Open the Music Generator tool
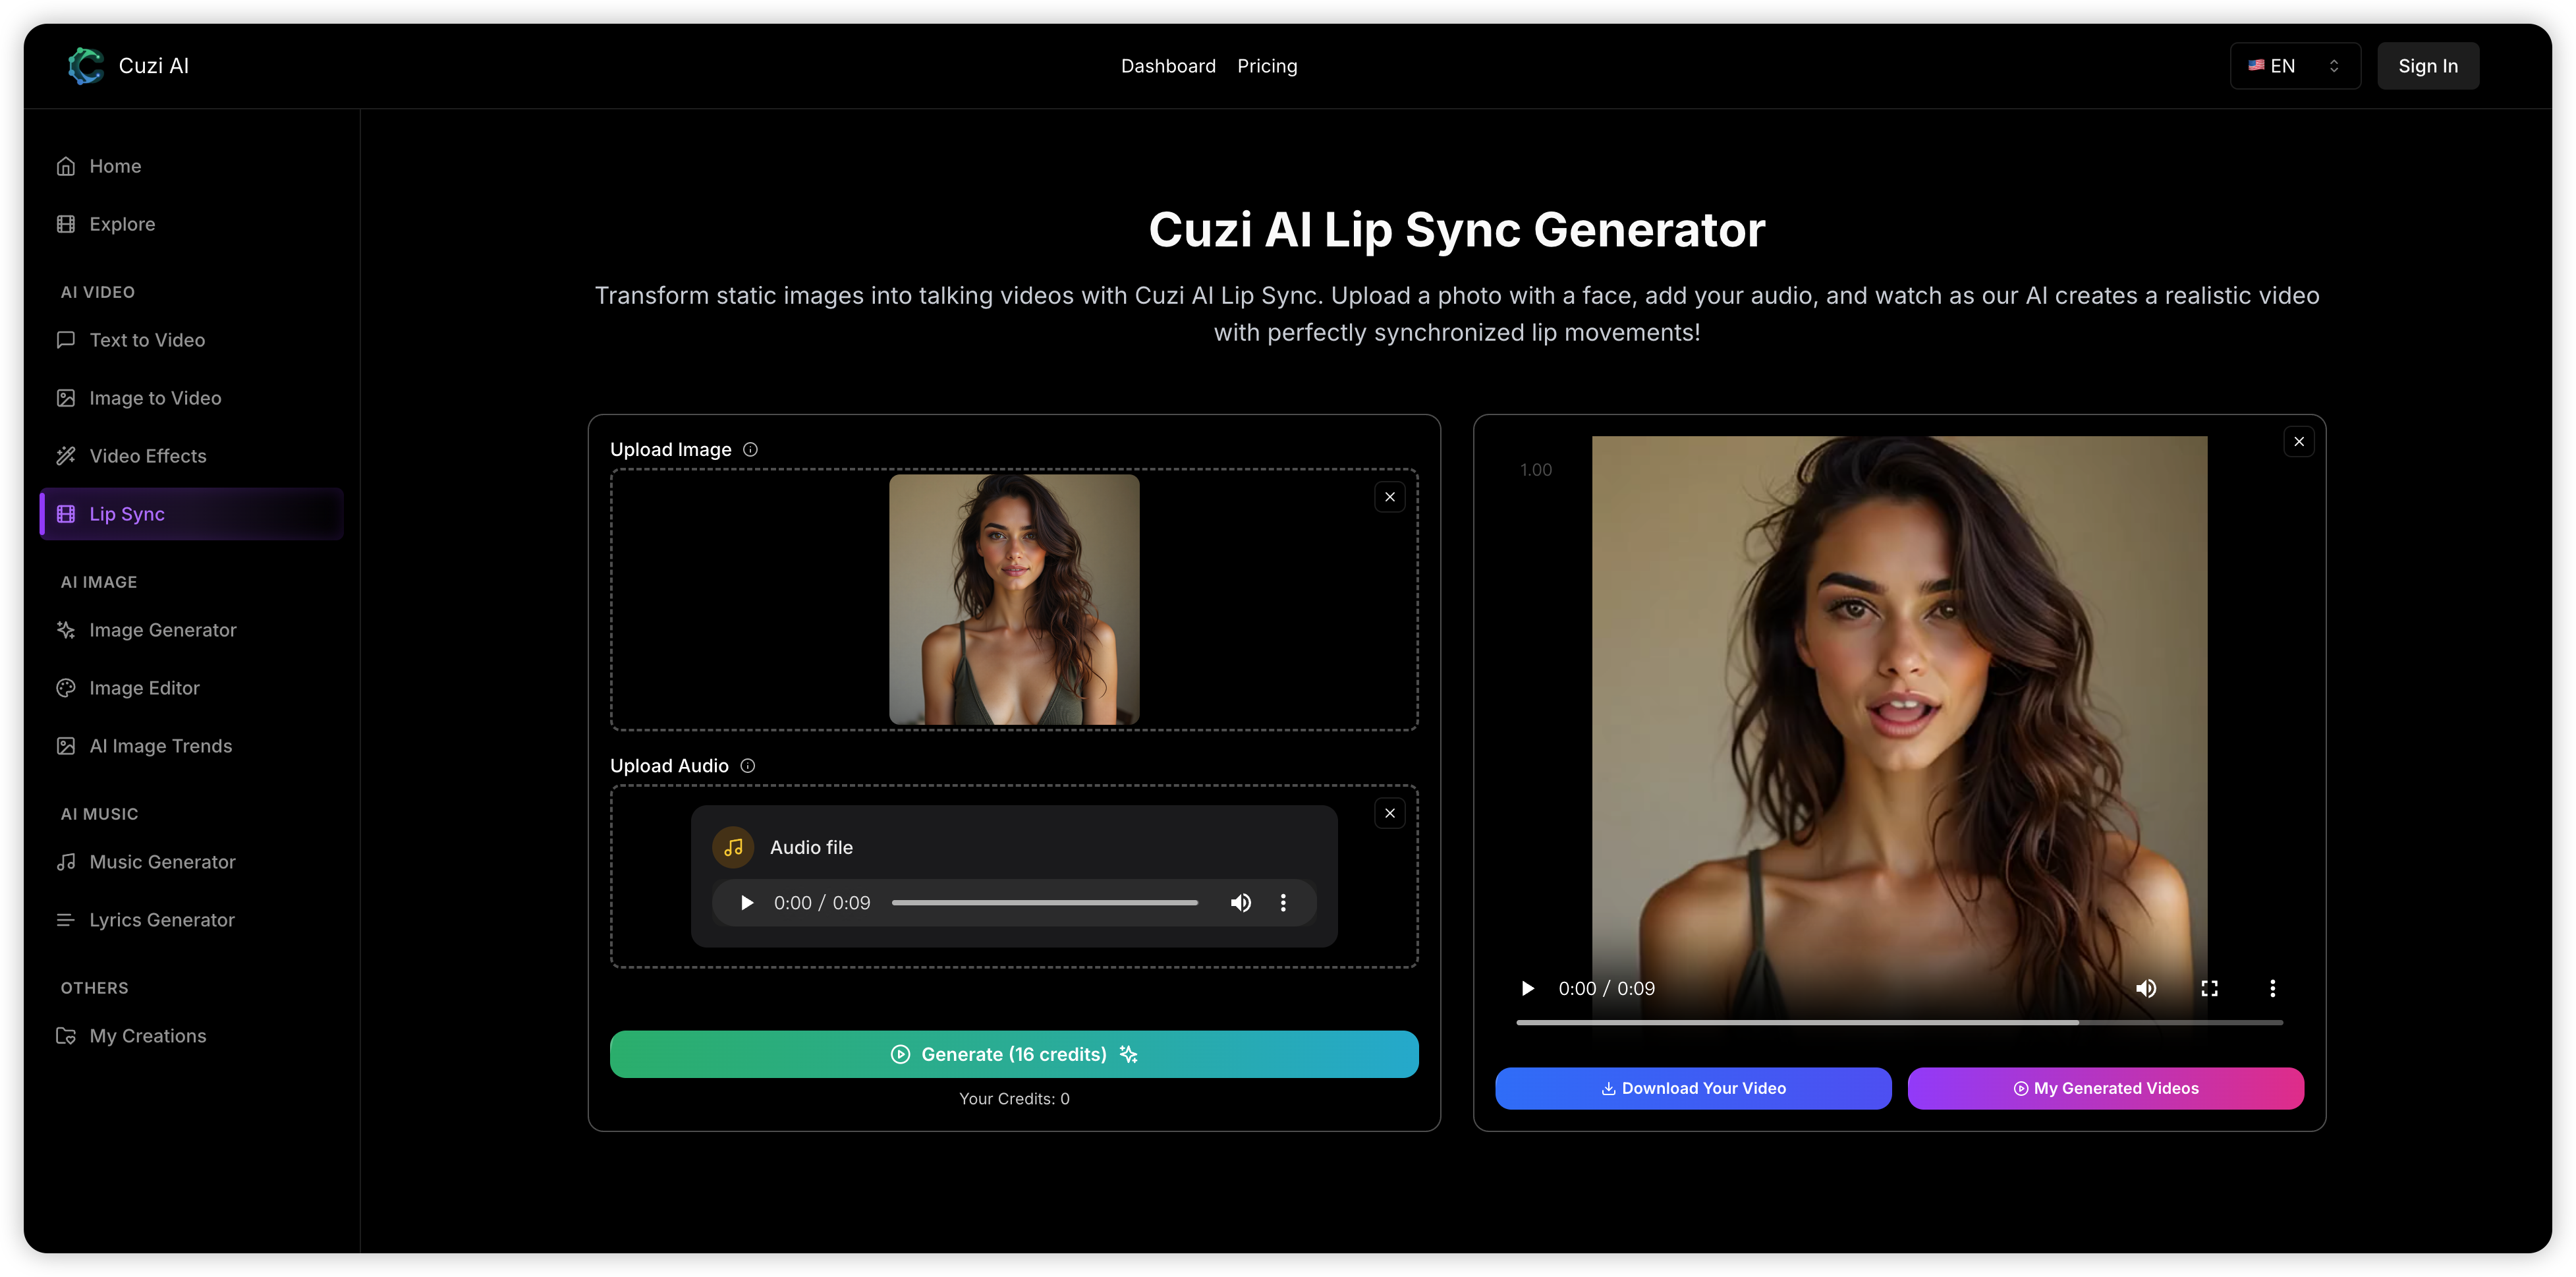The image size is (2576, 1277). (191, 862)
